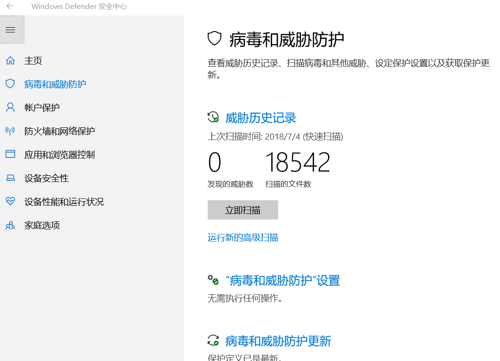500x361 pixels.
Task: Click 运行新的高级扫描 link
Action: click(x=242, y=237)
